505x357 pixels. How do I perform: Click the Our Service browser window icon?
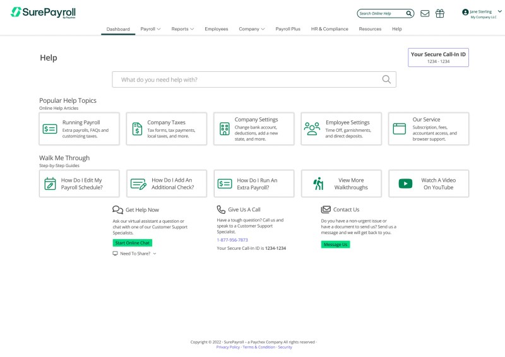(x=400, y=129)
